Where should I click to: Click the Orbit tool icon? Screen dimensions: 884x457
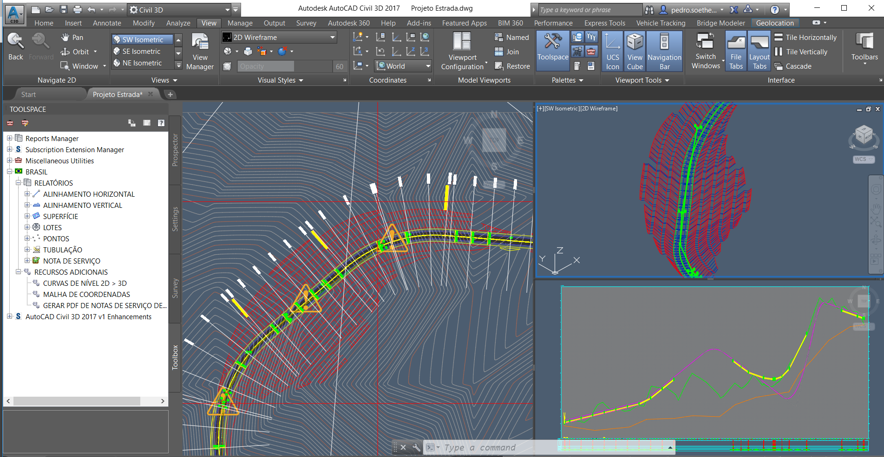(x=65, y=52)
